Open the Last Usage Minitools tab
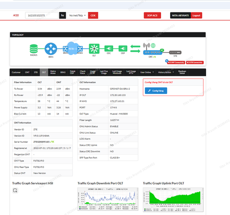The width and height of the screenshot is (230, 215). [117, 72]
